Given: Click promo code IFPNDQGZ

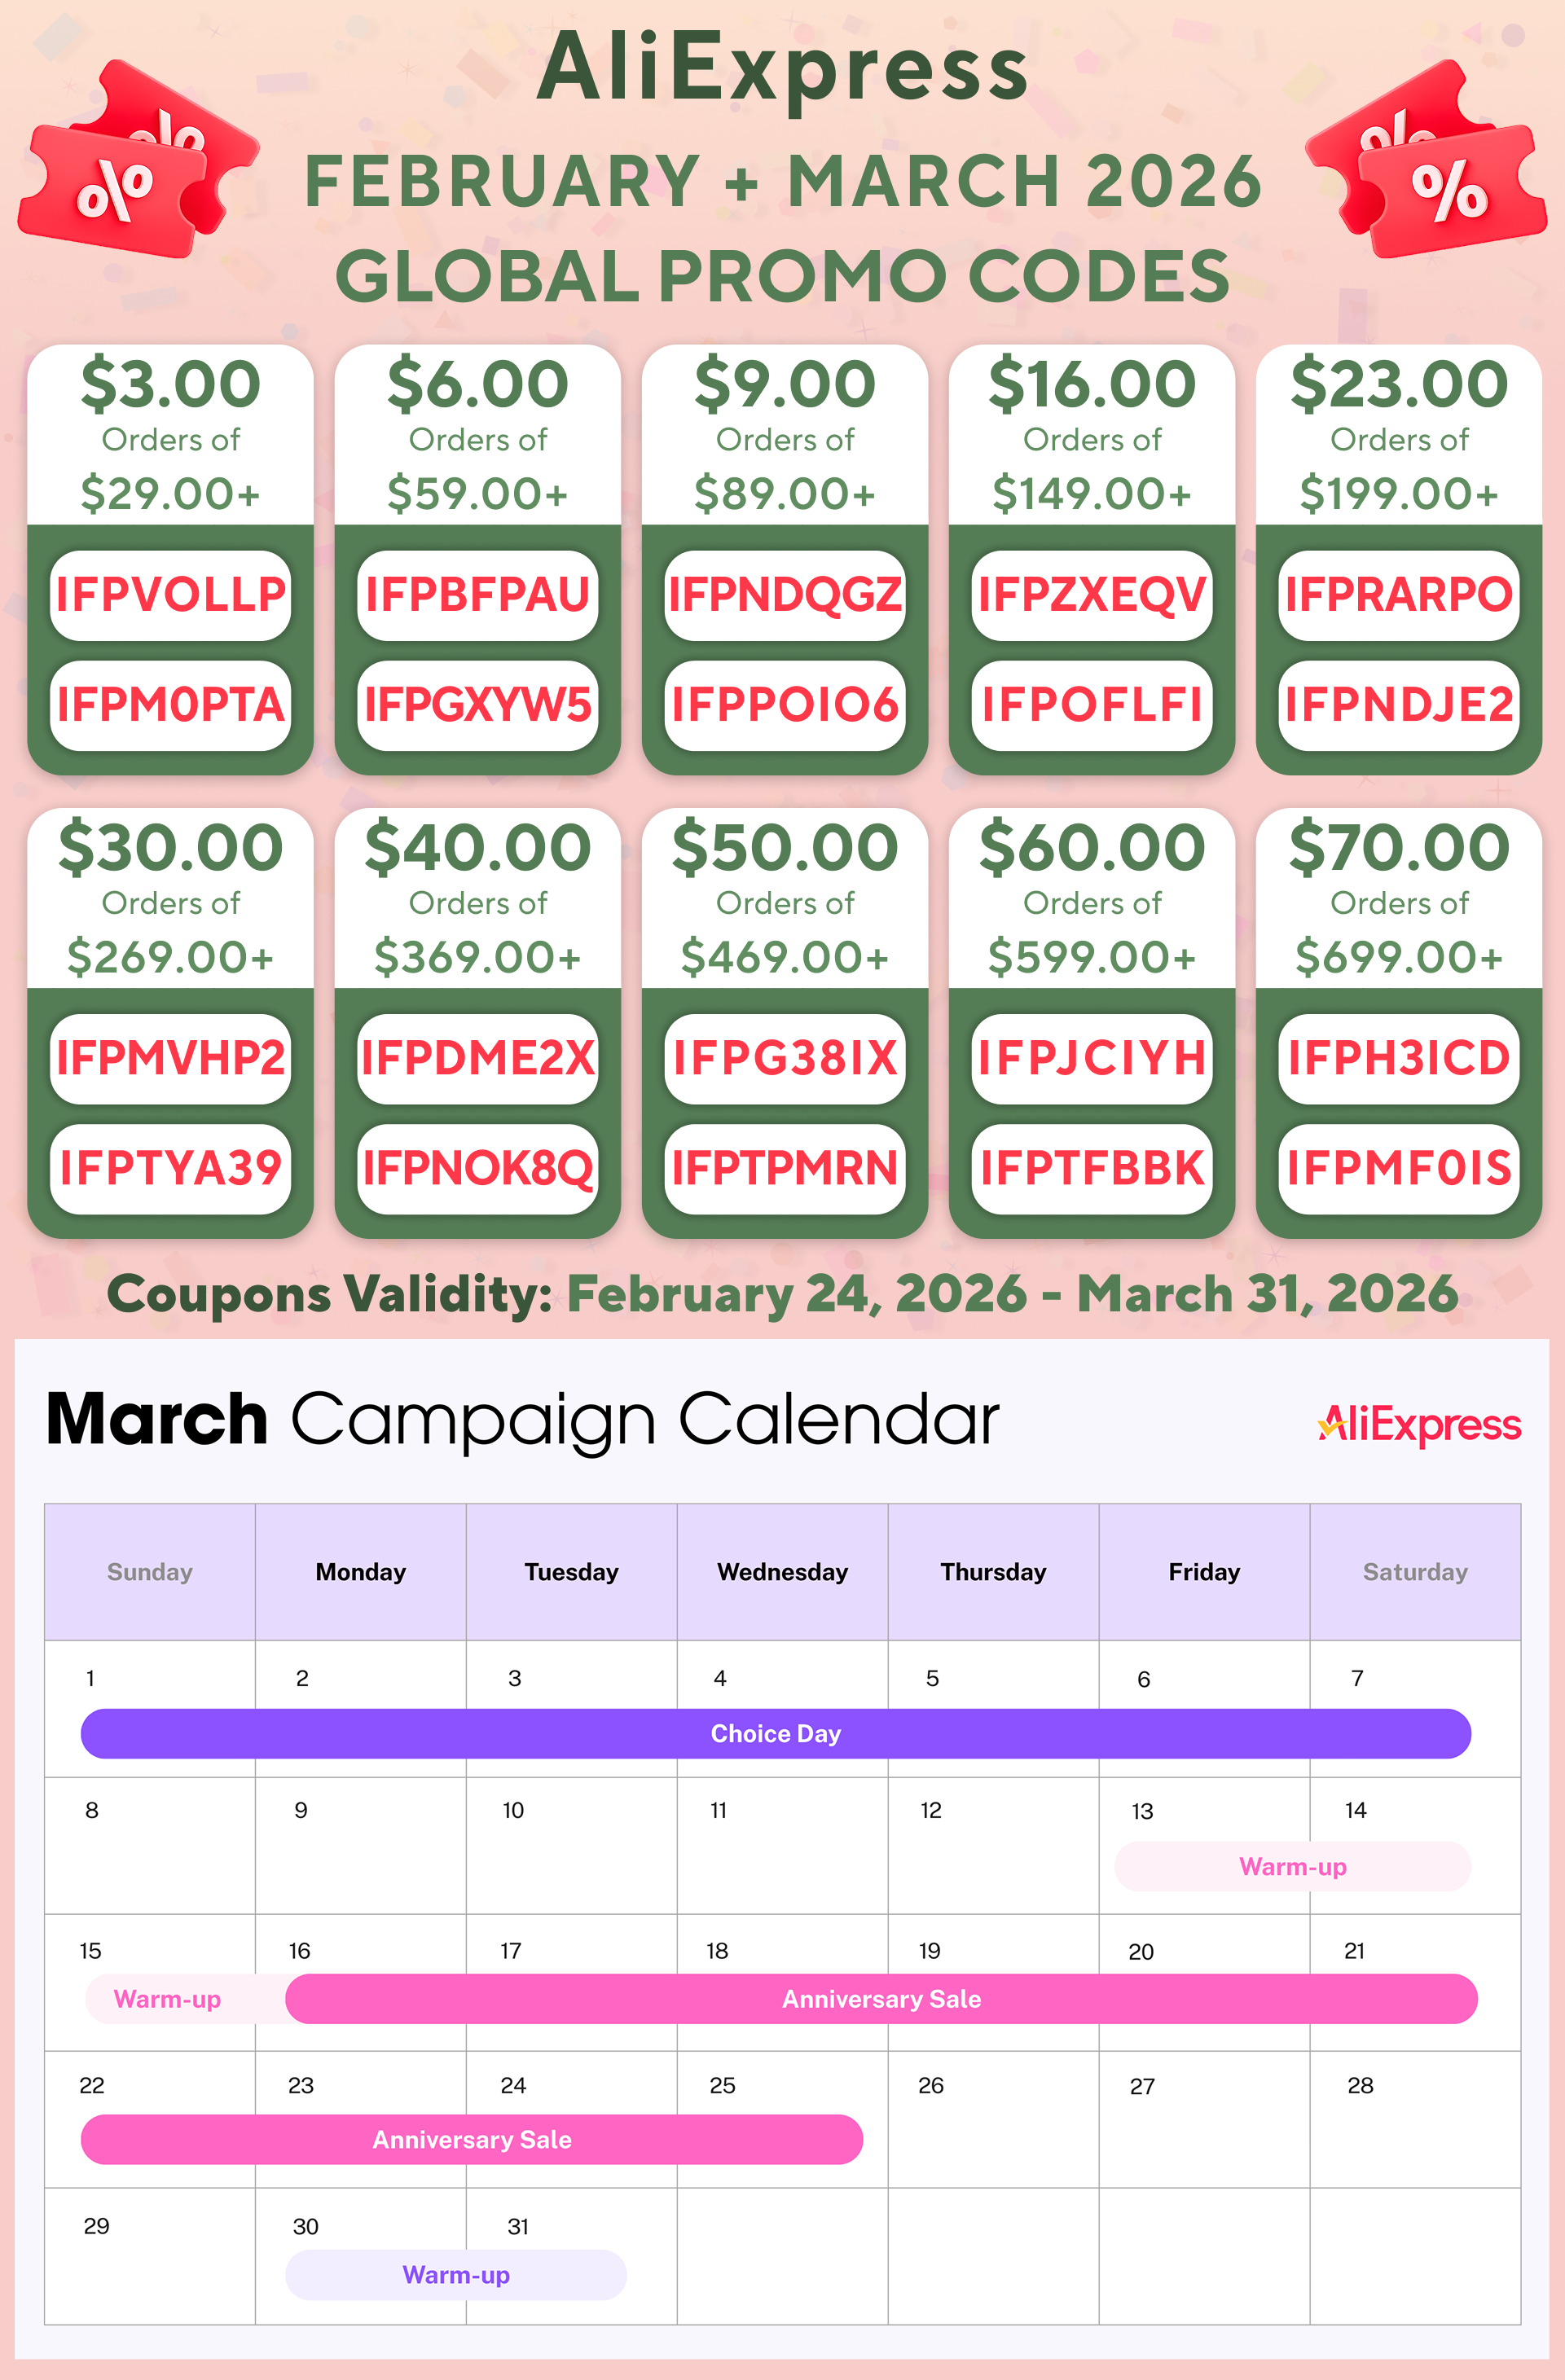Looking at the screenshot, I should [784, 595].
